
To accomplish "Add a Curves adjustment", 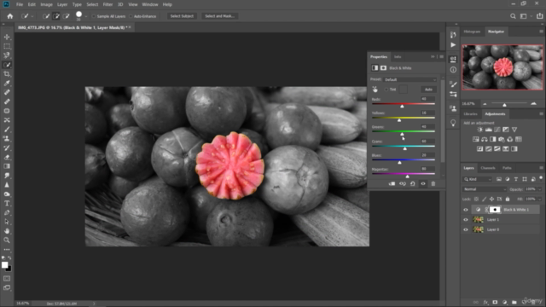I will [x=497, y=130].
